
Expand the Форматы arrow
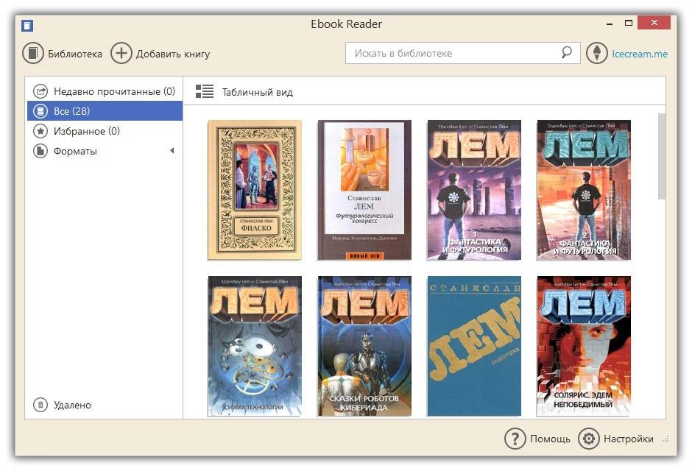click(x=172, y=151)
